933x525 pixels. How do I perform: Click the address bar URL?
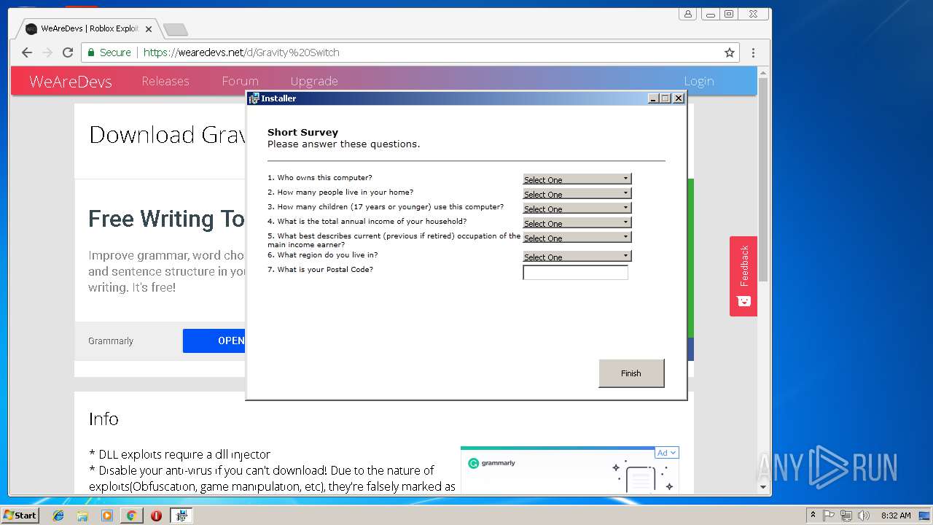[241, 52]
